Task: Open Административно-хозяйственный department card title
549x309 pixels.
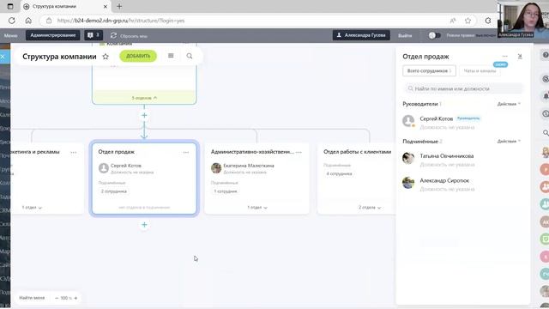Action: point(252,152)
